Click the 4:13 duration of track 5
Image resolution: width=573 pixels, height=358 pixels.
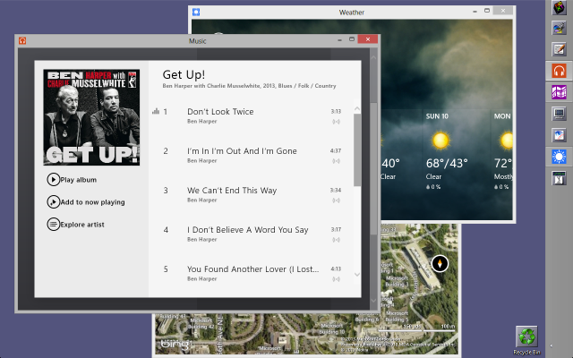point(336,269)
